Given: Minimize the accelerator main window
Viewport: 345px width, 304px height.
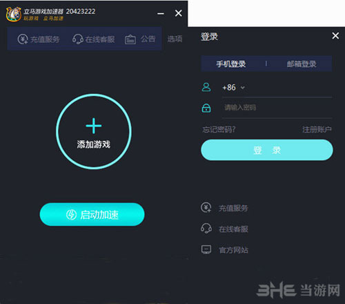Looking at the screenshot, I should [x=161, y=14].
